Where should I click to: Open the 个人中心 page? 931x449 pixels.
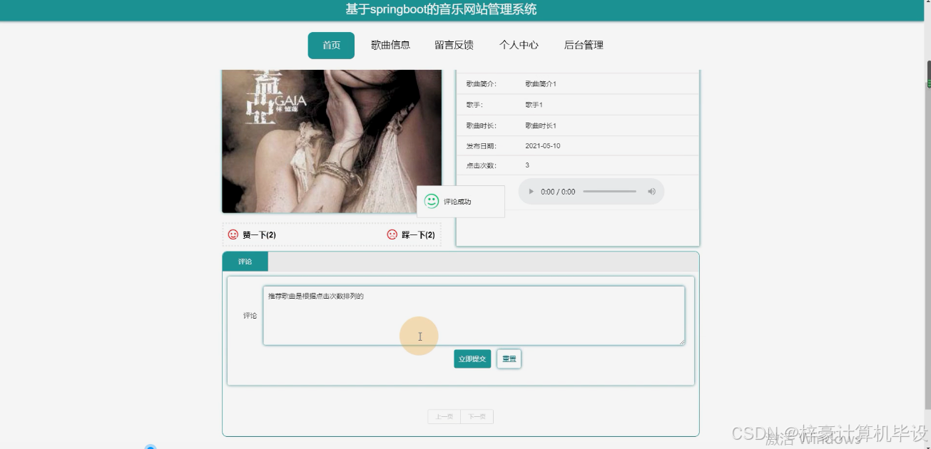[x=519, y=44]
